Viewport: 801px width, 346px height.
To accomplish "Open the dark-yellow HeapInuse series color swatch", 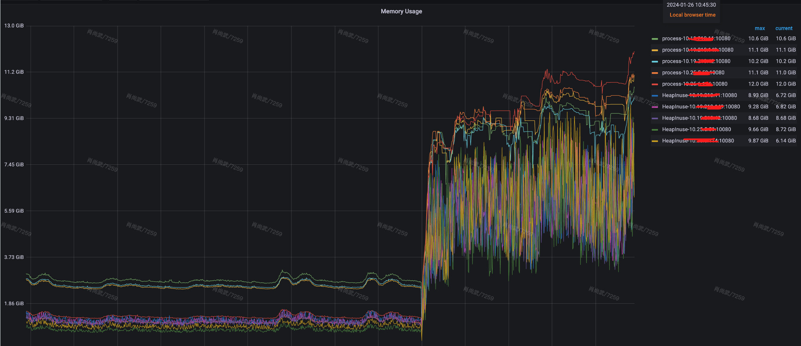I will click(x=655, y=141).
